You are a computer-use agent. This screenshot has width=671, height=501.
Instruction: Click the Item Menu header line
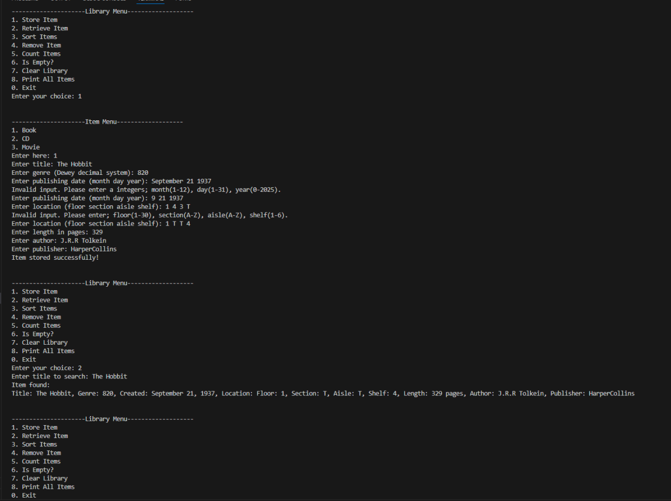point(97,122)
